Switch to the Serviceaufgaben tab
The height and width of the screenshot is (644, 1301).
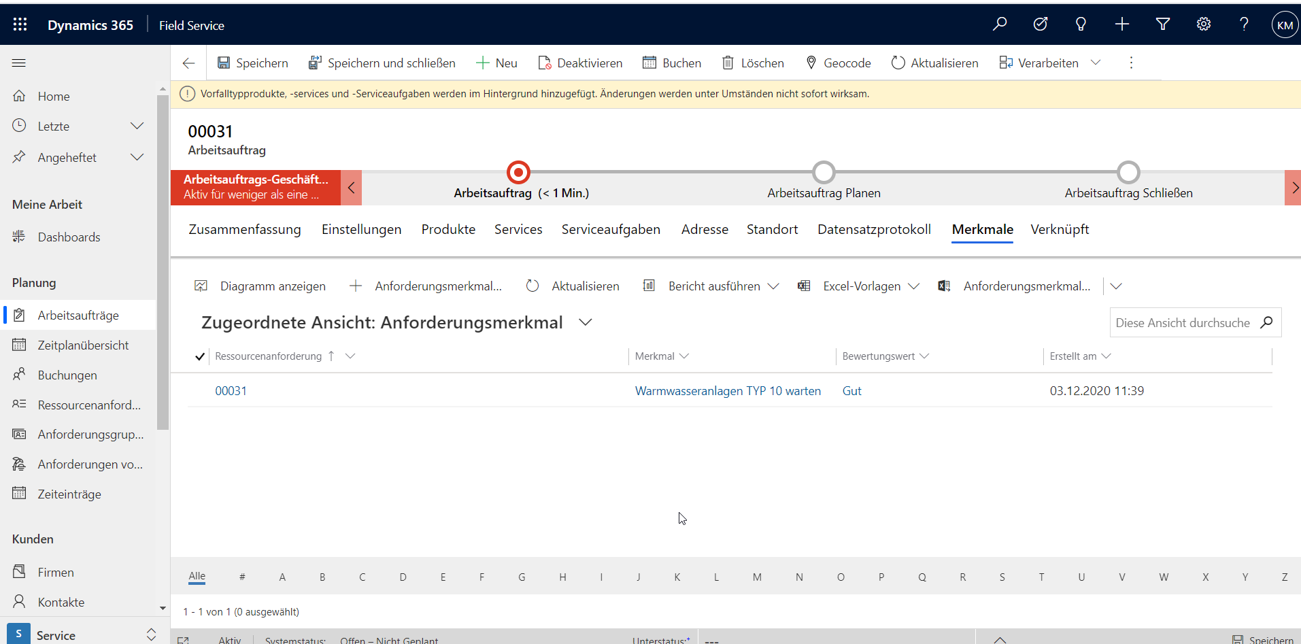coord(610,229)
